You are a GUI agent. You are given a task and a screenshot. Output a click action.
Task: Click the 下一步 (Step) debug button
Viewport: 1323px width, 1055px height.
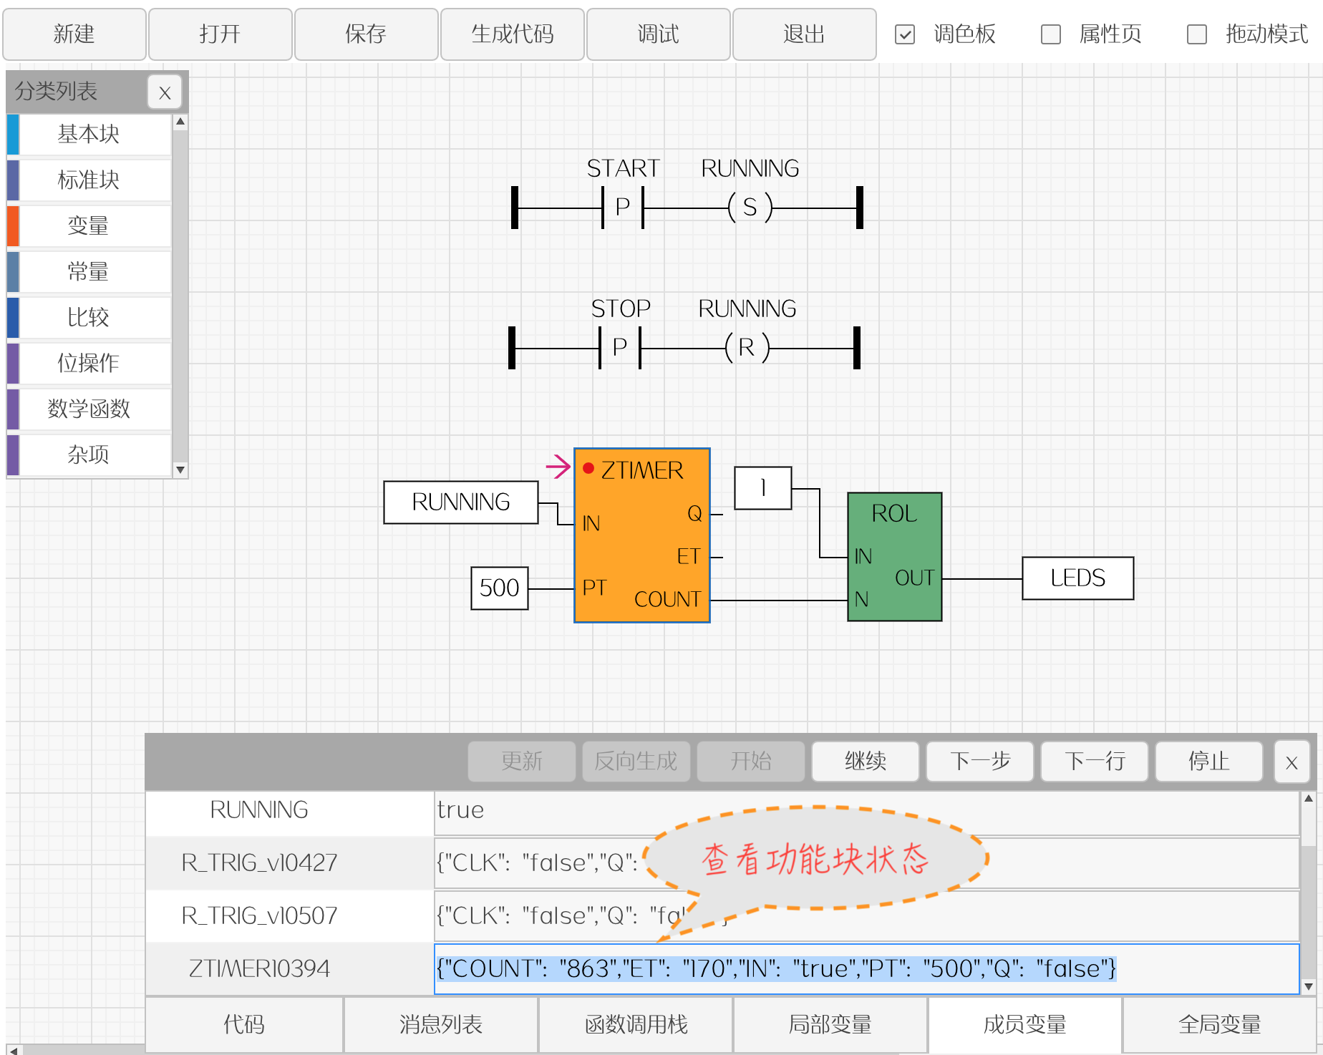pyautogui.click(x=980, y=761)
